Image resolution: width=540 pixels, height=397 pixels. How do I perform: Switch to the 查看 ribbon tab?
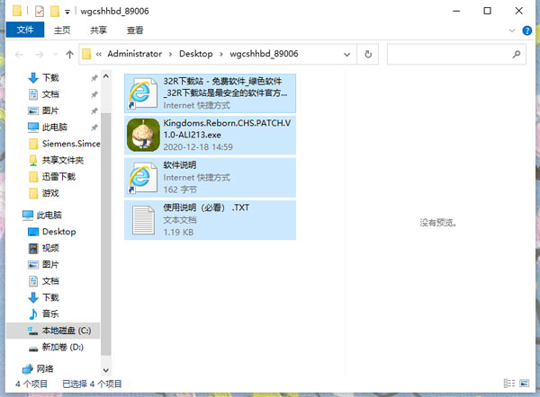(135, 31)
